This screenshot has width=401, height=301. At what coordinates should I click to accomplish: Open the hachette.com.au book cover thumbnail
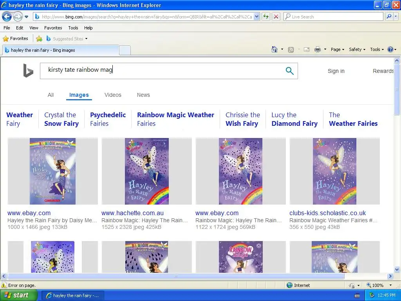click(146, 171)
